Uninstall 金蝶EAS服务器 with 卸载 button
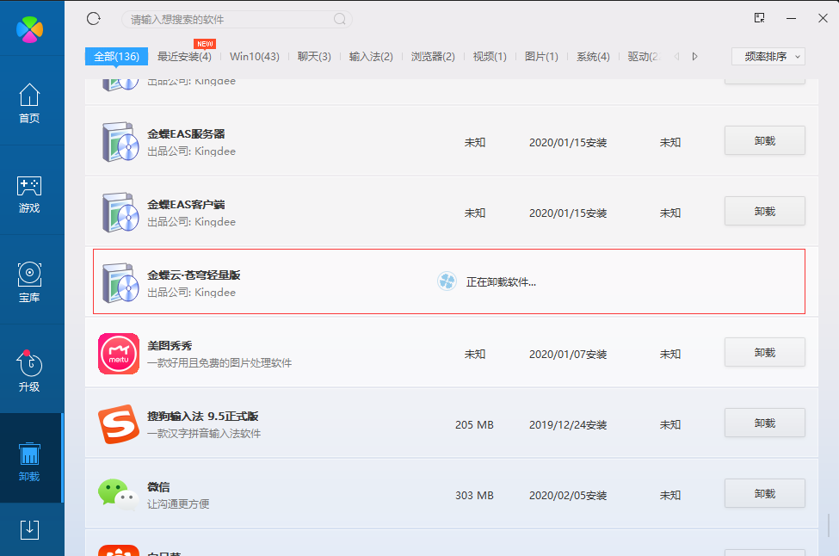 pos(765,141)
